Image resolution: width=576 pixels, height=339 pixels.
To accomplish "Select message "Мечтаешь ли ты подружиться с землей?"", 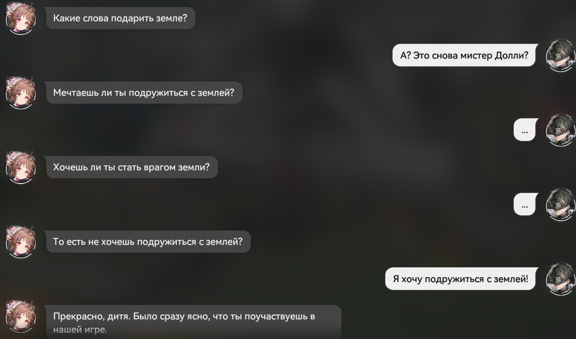I will tap(144, 93).
